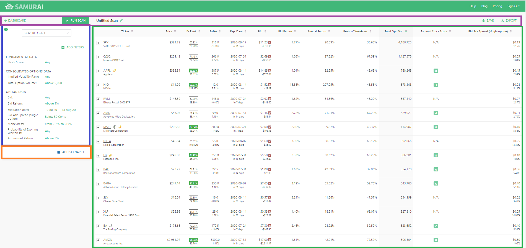
Task: Open the SPY ticker link
Action: tap(106, 42)
